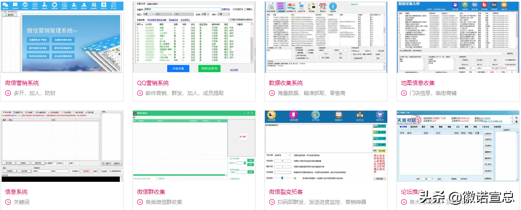This screenshot has width=521, height=210.
Task: Adjust the blue slider in 微信裂变拓客 settings
Action: (282, 178)
